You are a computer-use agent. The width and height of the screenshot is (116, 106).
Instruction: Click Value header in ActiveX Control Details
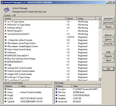(x=32, y=86)
